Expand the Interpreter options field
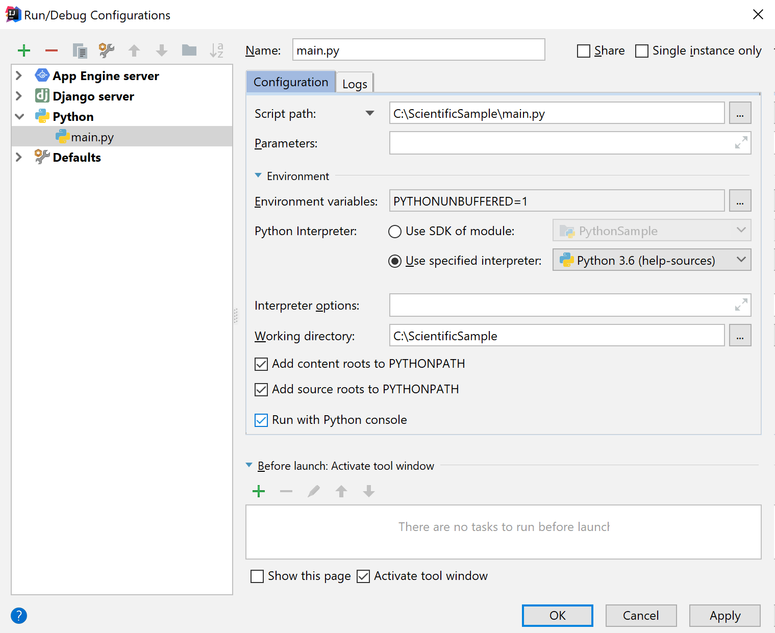This screenshot has height=633, width=775. click(741, 305)
